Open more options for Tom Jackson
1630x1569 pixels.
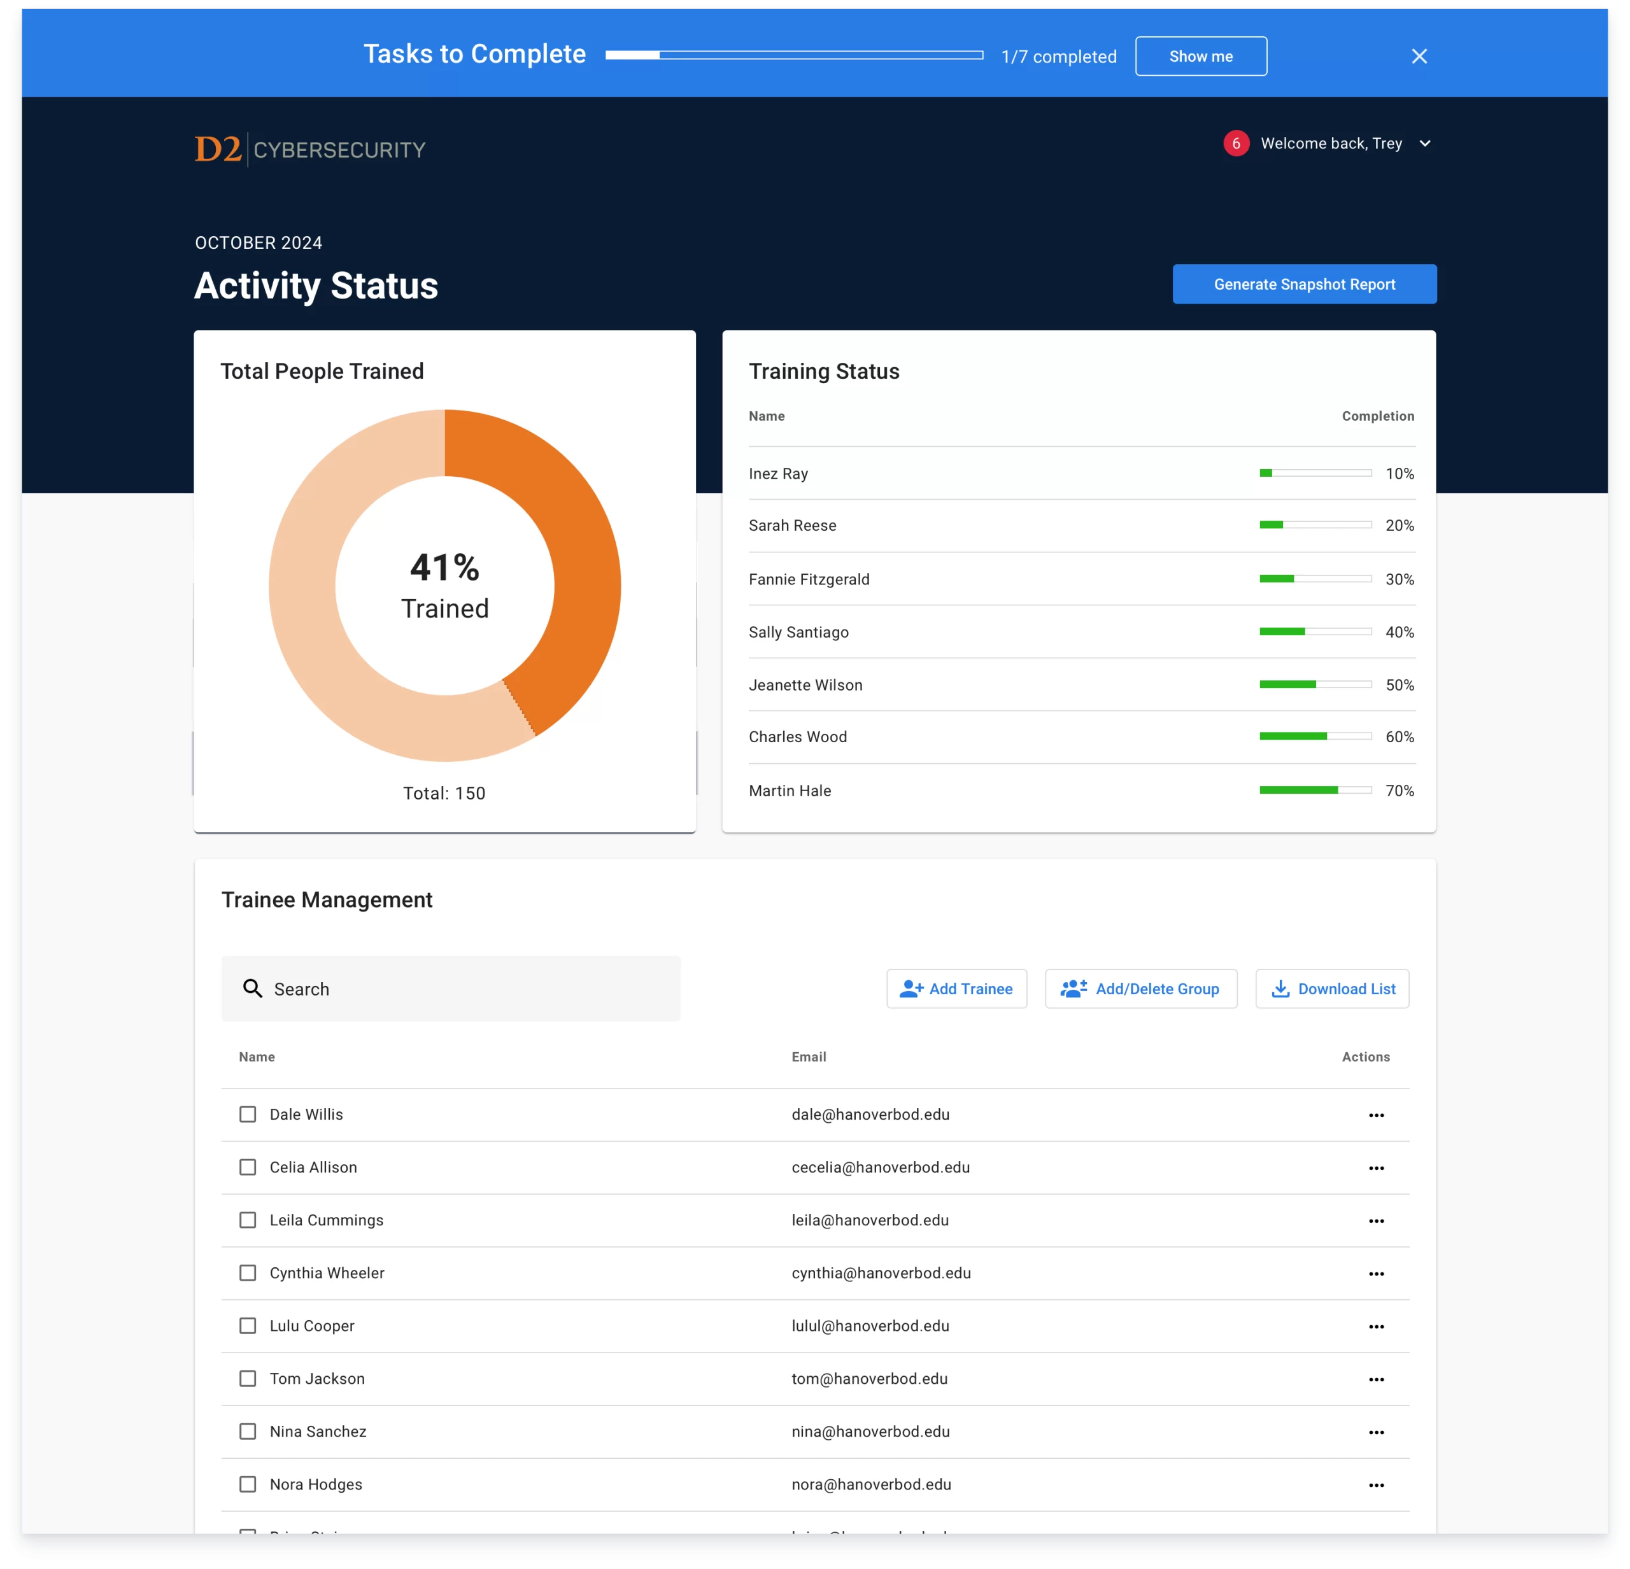(x=1375, y=1379)
